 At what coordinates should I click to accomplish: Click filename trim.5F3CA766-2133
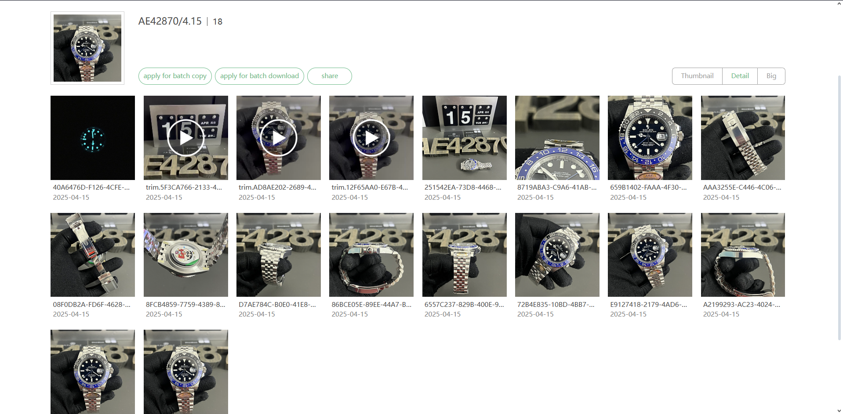pyautogui.click(x=184, y=187)
